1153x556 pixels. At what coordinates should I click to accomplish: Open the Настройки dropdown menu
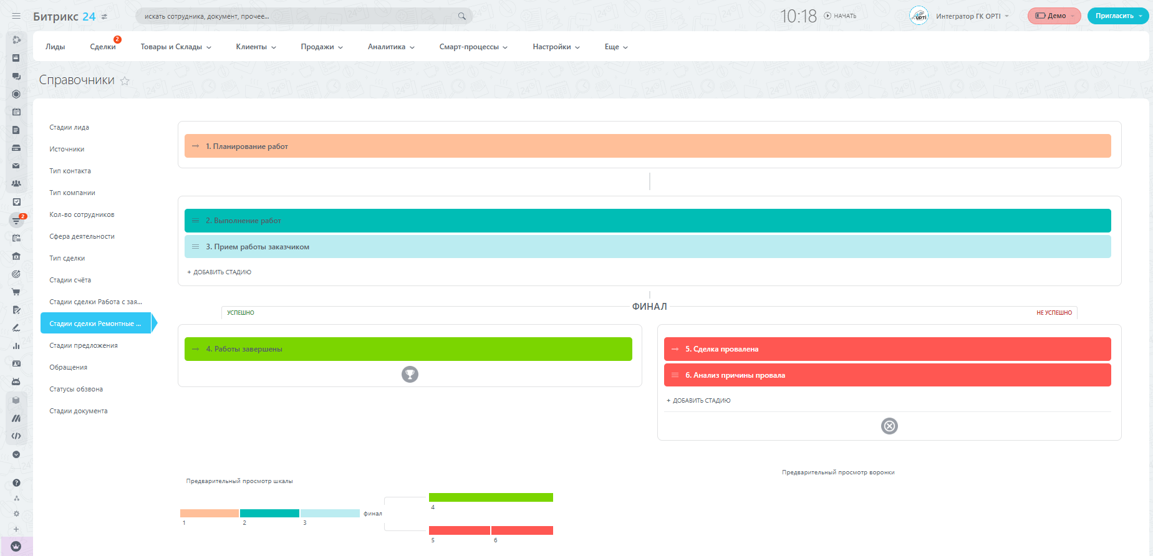coord(556,47)
